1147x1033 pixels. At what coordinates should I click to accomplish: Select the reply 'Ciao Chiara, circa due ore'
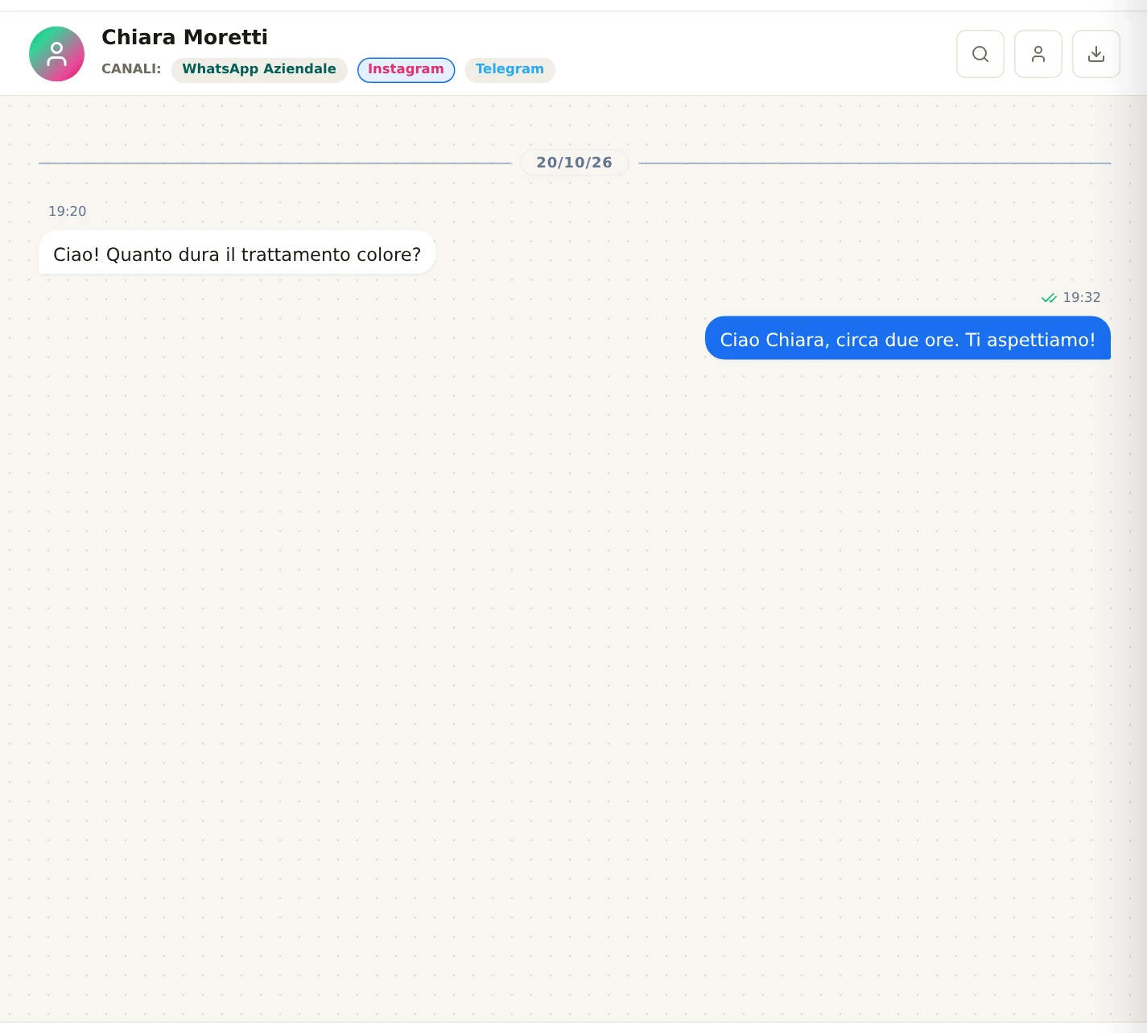(908, 340)
